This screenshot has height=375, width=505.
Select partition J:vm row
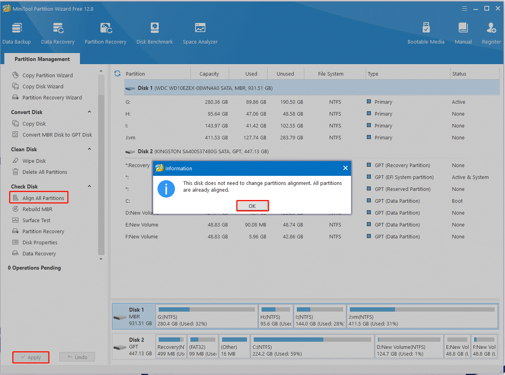312,137
